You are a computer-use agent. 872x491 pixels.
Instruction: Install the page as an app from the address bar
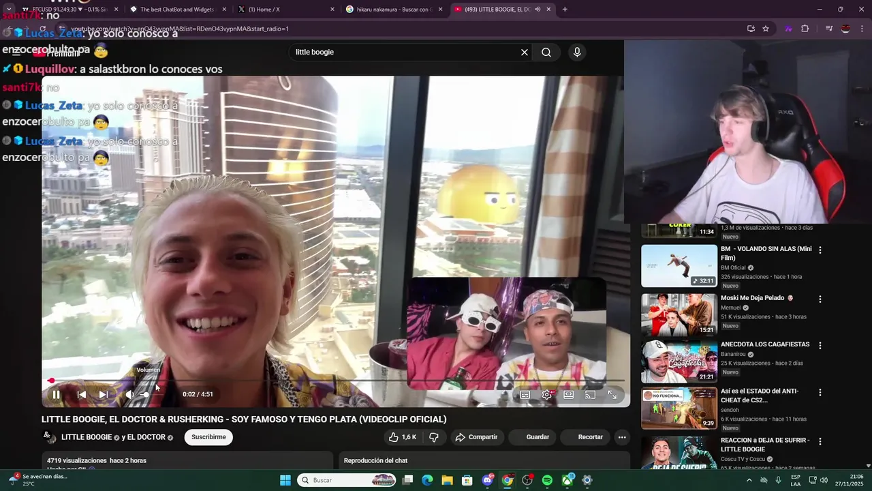pos(751,29)
